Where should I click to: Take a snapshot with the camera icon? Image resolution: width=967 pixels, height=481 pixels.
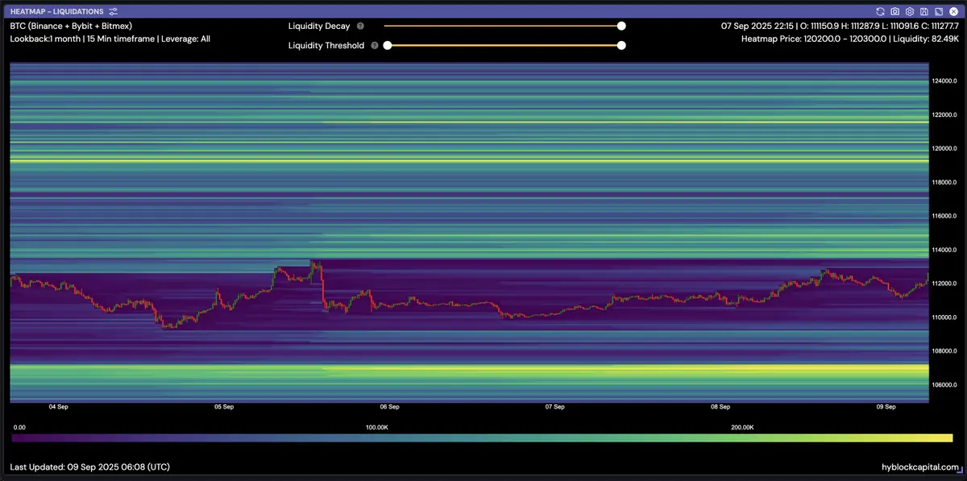click(x=895, y=12)
